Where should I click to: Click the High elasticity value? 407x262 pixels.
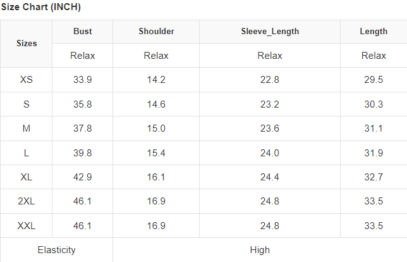(x=260, y=250)
